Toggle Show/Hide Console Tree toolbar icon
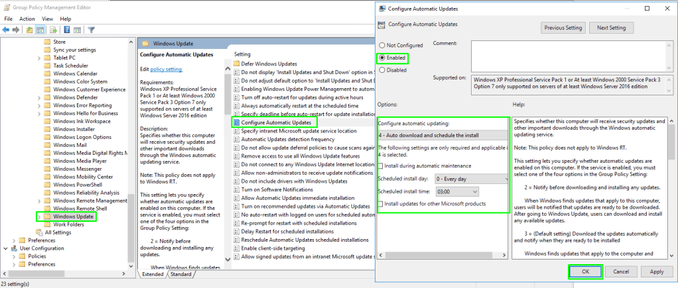 pyautogui.click(x=40, y=30)
